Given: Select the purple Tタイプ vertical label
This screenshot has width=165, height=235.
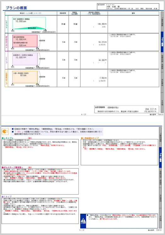Looking at the screenshot, I should (x=6, y=60).
